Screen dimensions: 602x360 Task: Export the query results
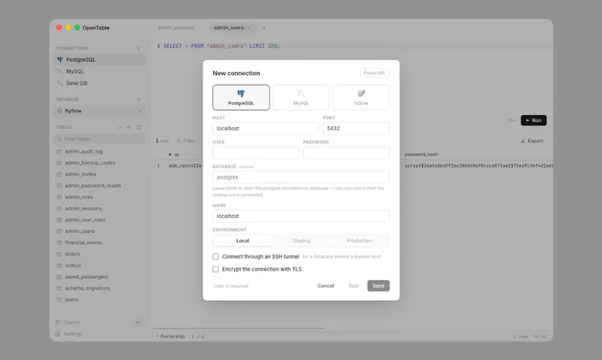coord(532,141)
